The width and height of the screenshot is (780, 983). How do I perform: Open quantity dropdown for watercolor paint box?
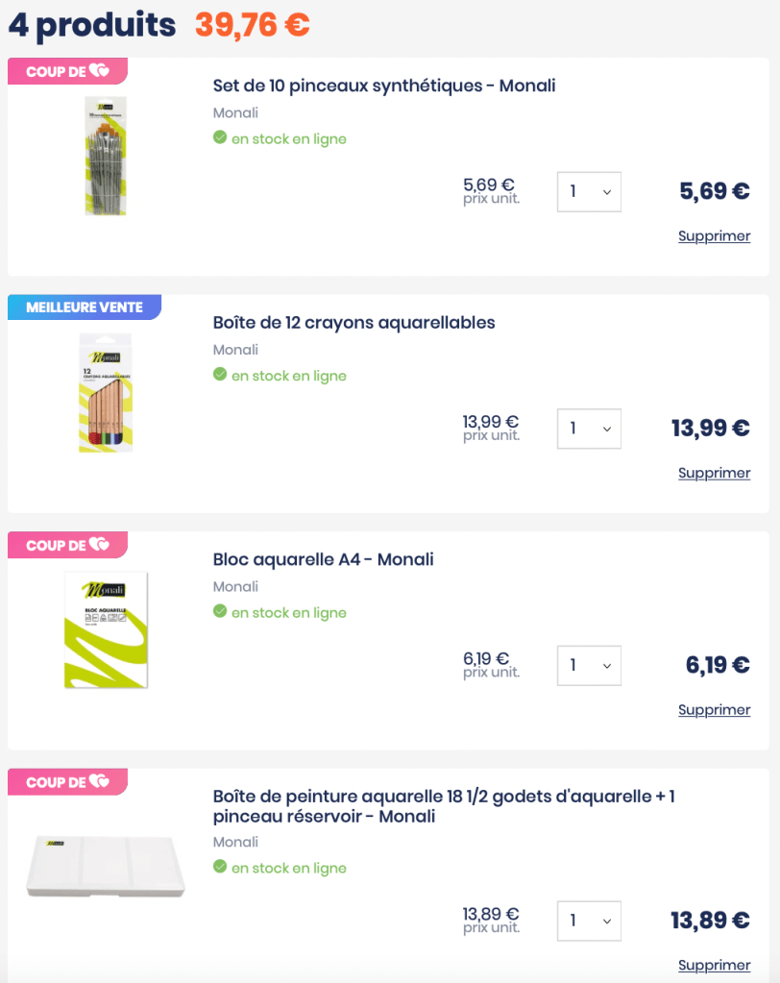(589, 921)
